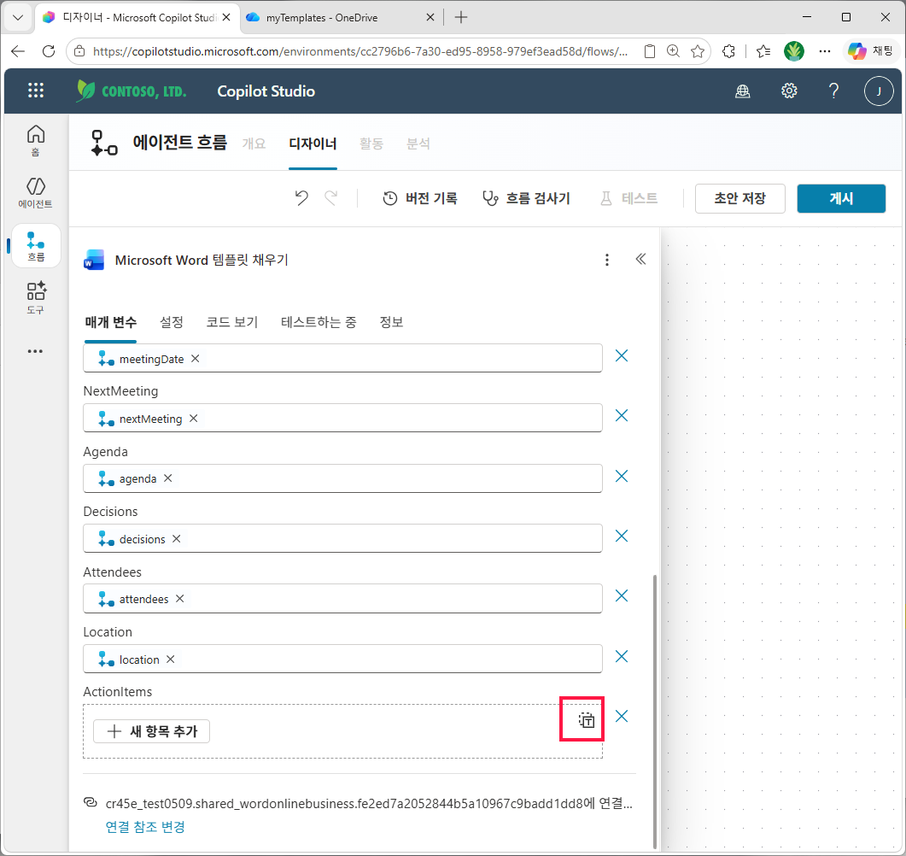Add a new ActionItems item (새 항목 추가)
The height and width of the screenshot is (856, 906).
point(151,731)
